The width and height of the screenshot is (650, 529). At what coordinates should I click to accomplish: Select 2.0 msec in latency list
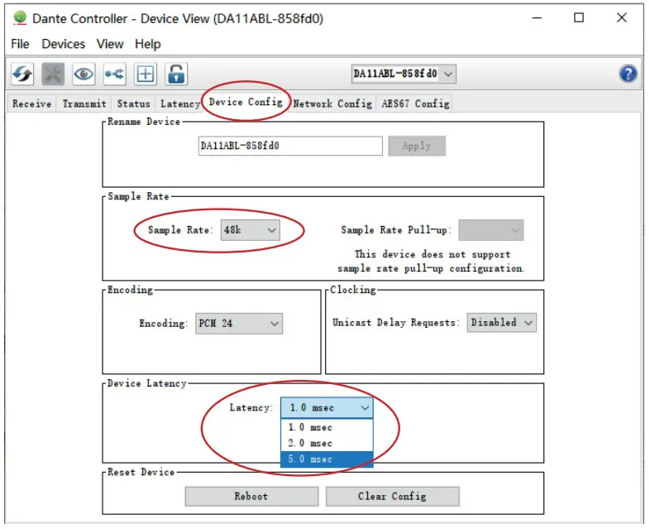coord(327,444)
